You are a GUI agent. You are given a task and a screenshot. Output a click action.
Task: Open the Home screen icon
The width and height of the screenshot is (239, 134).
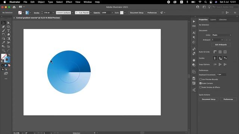[x=14, y=7]
